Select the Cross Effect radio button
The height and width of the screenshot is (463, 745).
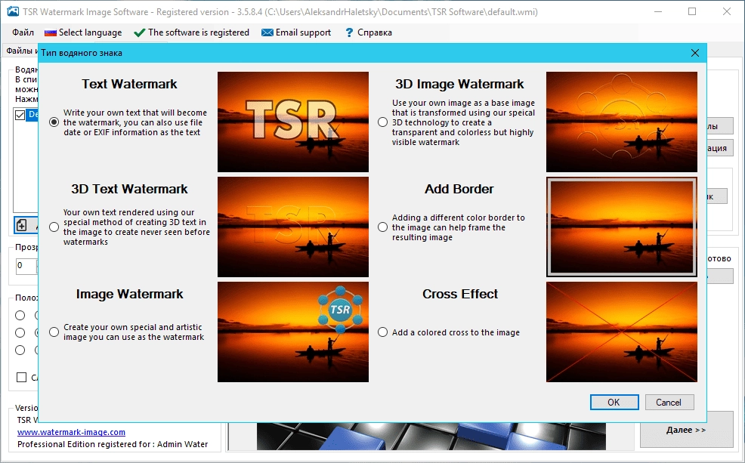[x=382, y=332]
